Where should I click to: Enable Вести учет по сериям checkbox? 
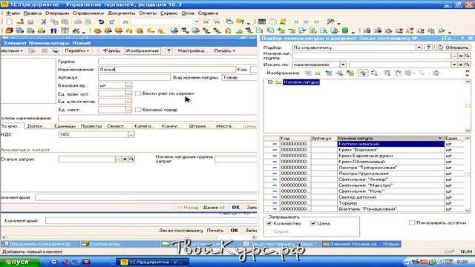(x=138, y=93)
